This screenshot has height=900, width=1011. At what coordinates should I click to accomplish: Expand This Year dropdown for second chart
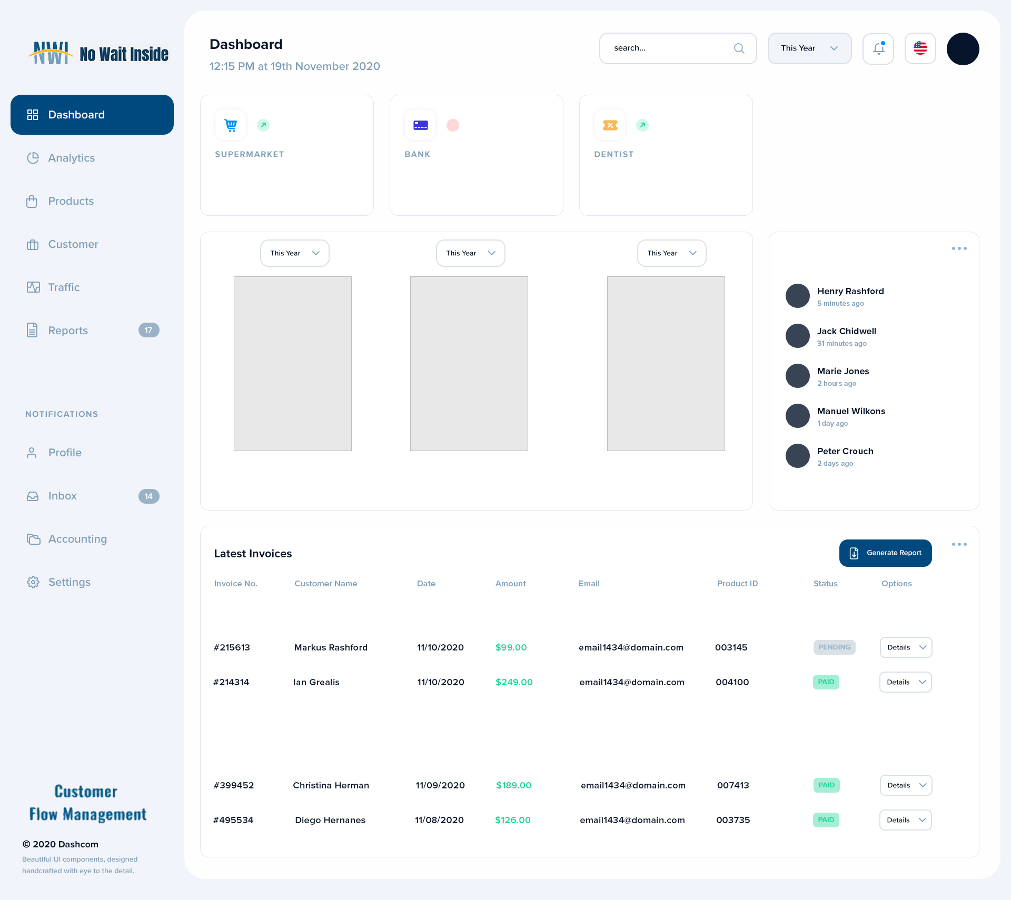469,253
